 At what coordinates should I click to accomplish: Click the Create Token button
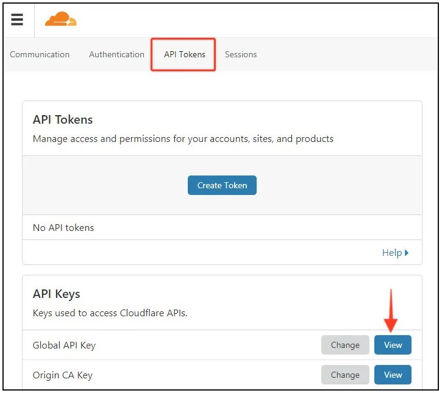click(x=222, y=185)
